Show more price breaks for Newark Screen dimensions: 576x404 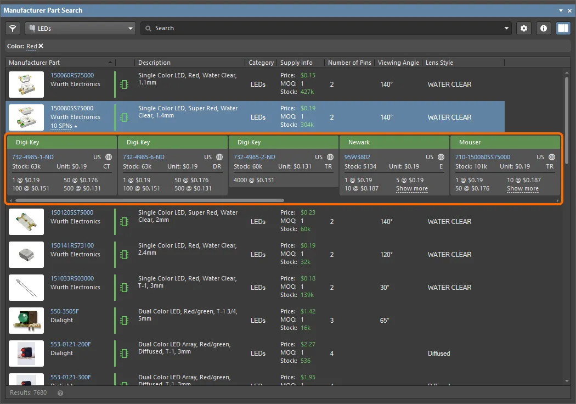[412, 189]
